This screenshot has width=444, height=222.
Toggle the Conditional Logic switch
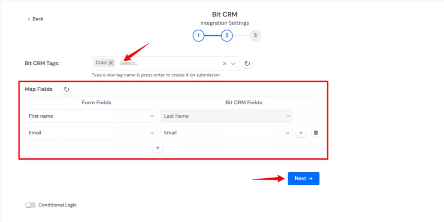[x=31, y=205]
